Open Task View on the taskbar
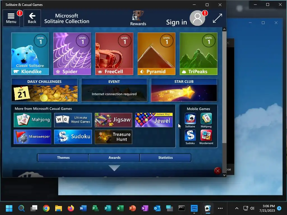This screenshot has width=287, height=215. [34, 208]
